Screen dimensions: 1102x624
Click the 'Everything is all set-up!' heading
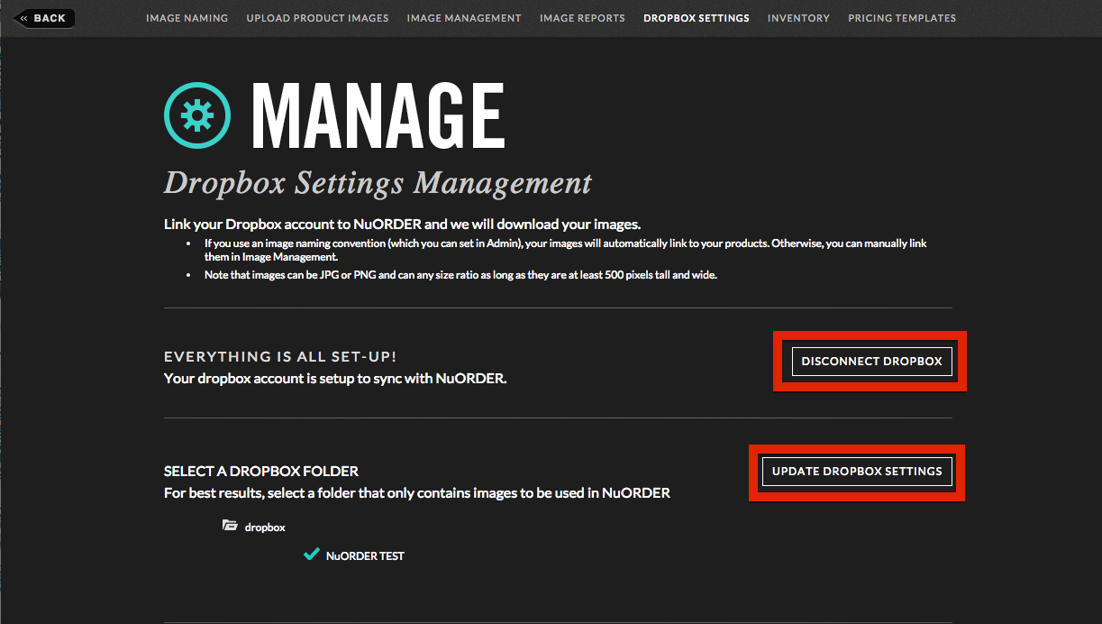[280, 357]
